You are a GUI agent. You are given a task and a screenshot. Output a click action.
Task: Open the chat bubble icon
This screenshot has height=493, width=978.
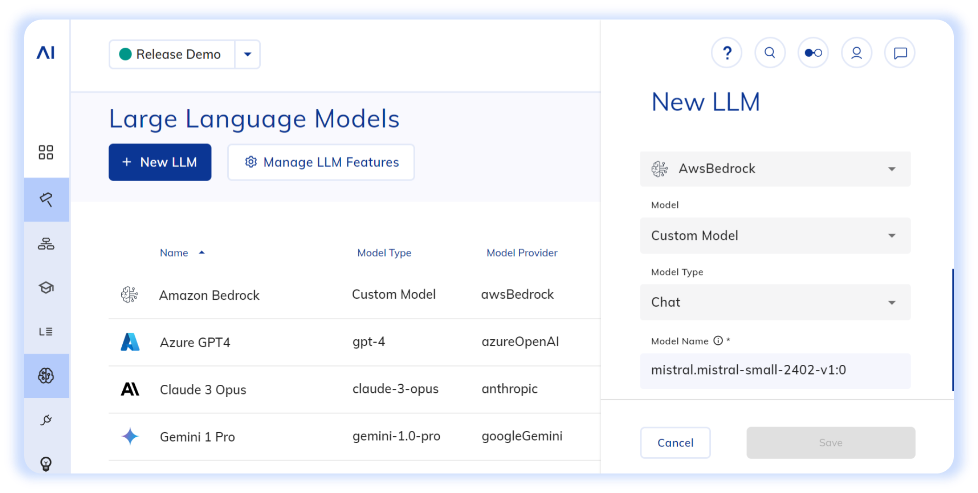900,53
